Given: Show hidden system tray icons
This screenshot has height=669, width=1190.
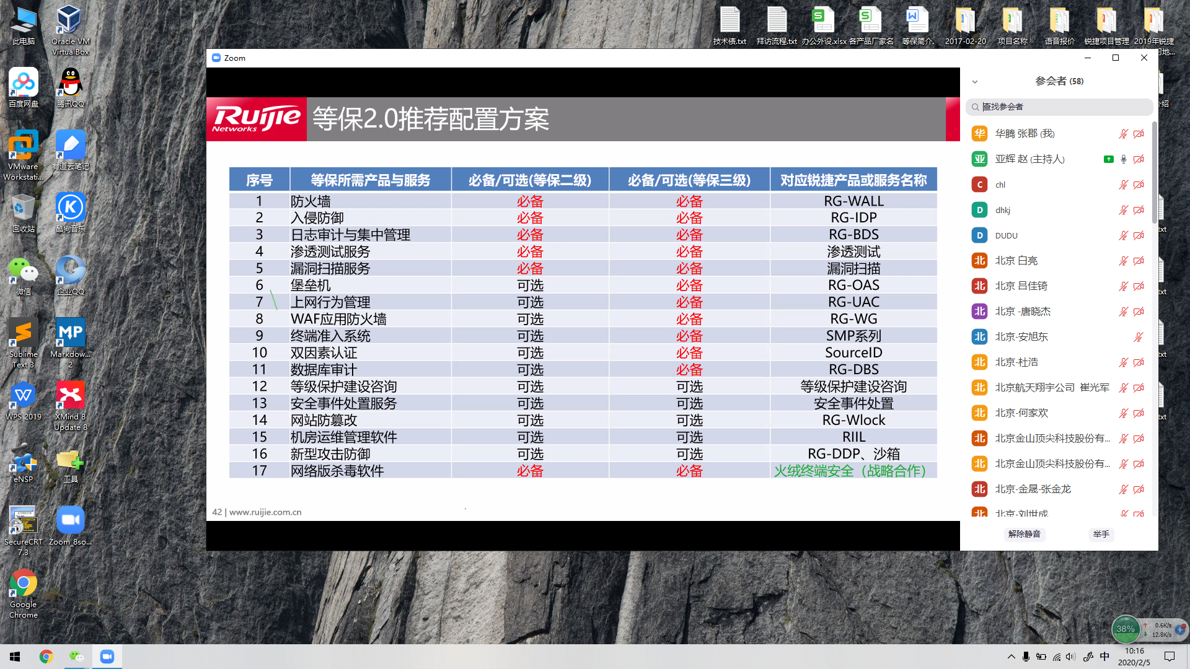Looking at the screenshot, I should point(1011,657).
